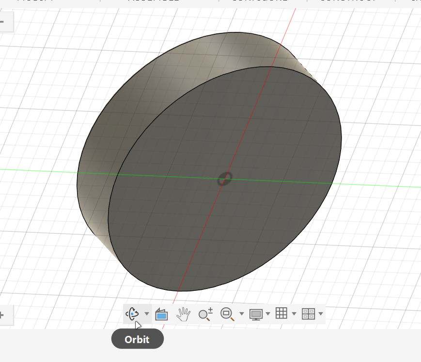The image size is (421, 362).
Task: Expand the Grid and Snaps dropdown arrow
Action: pyautogui.click(x=294, y=314)
